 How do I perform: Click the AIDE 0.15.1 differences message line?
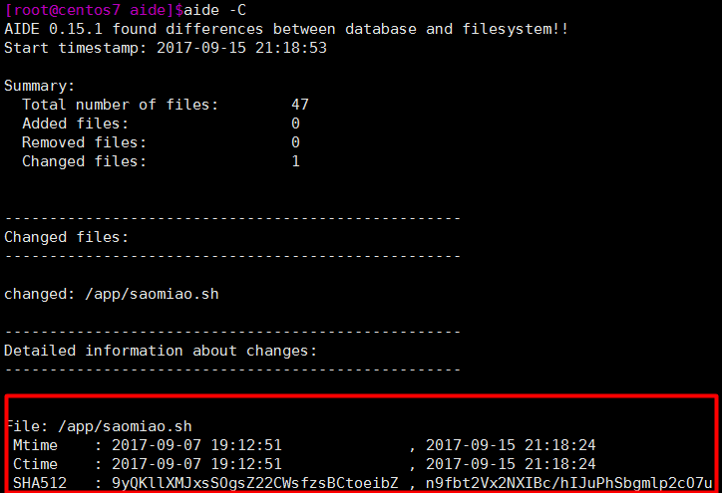(286, 29)
